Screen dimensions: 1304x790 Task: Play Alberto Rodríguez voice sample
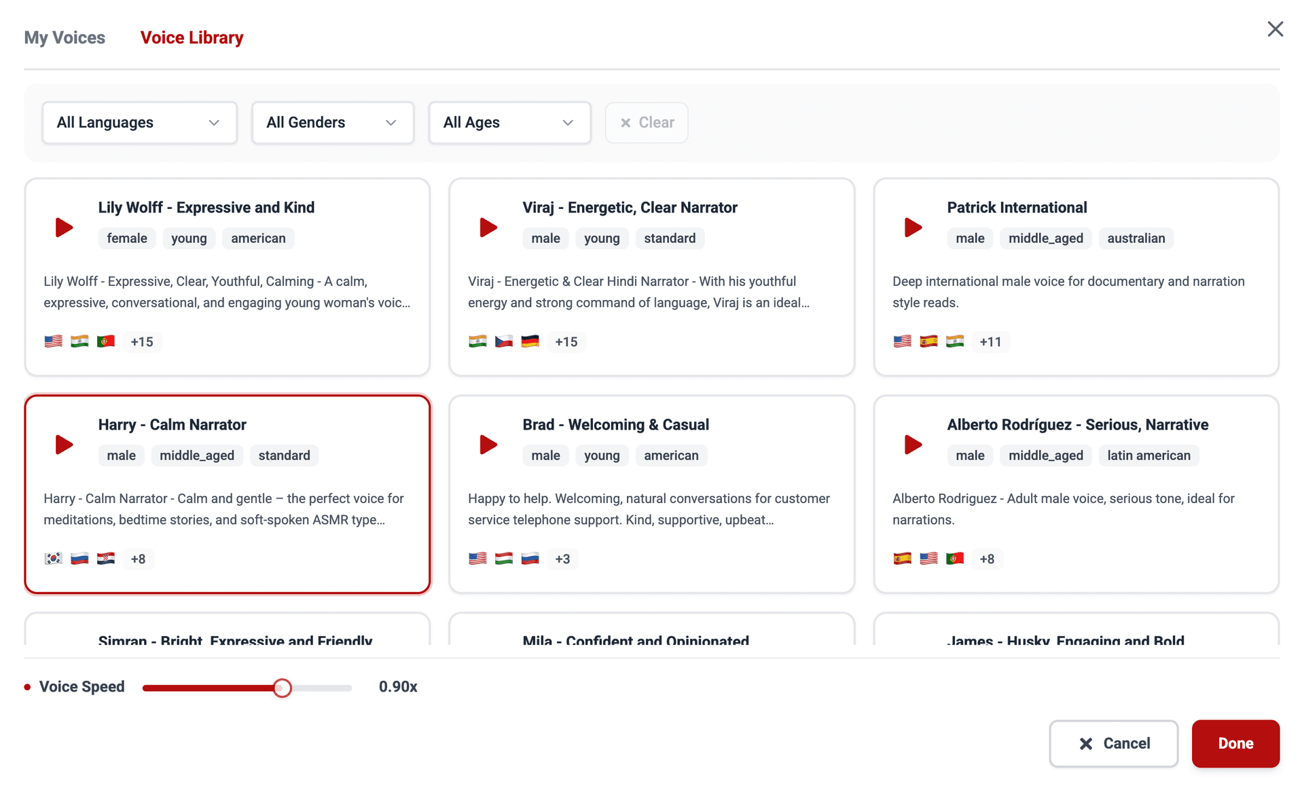(x=913, y=445)
